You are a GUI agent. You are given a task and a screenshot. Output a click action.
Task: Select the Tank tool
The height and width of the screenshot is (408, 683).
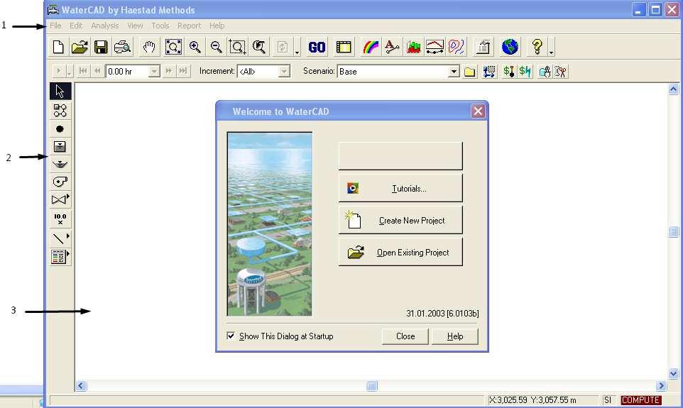tap(60, 146)
